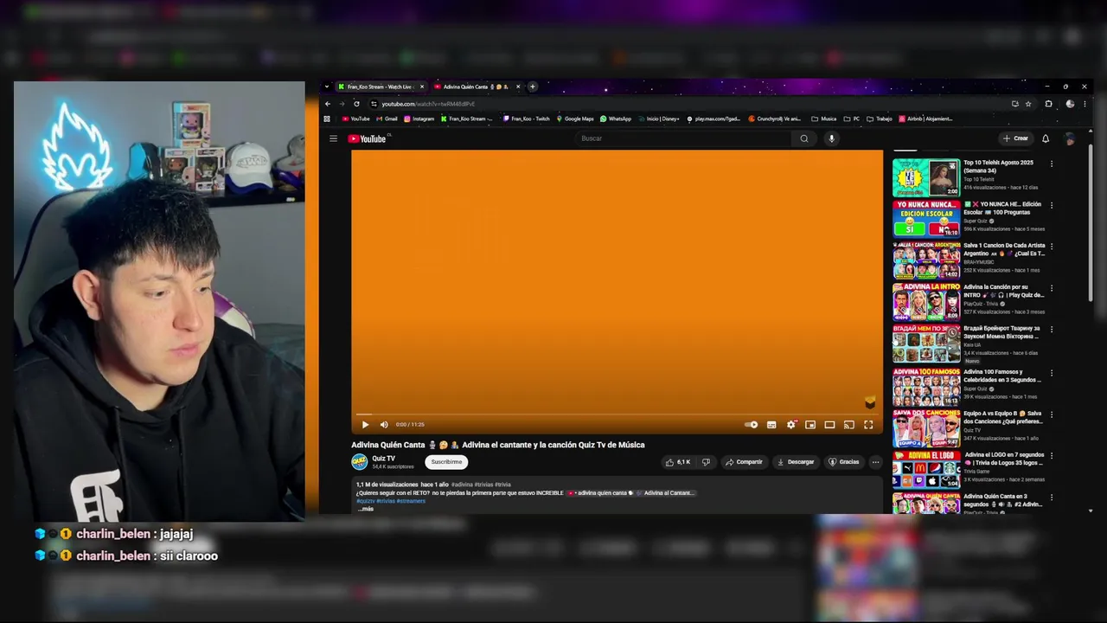Open the Quiz TV channel avatar

[359, 462]
